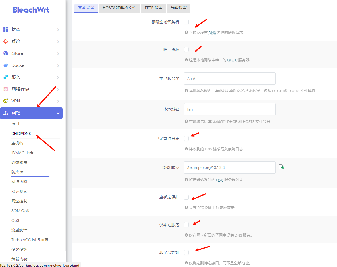Image resolution: width=337 pixels, height=267 pixels.
Task: Expand the iStore menu chevron
Action: (58, 53)
